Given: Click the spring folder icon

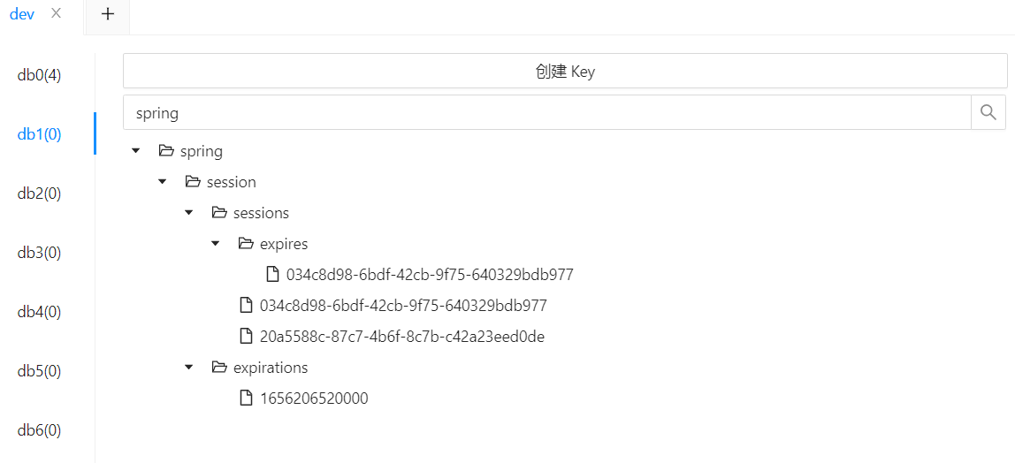Looking at the screenshot, I should 166,151.
